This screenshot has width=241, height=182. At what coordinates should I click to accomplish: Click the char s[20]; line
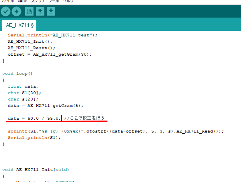(x=23, y=99)
